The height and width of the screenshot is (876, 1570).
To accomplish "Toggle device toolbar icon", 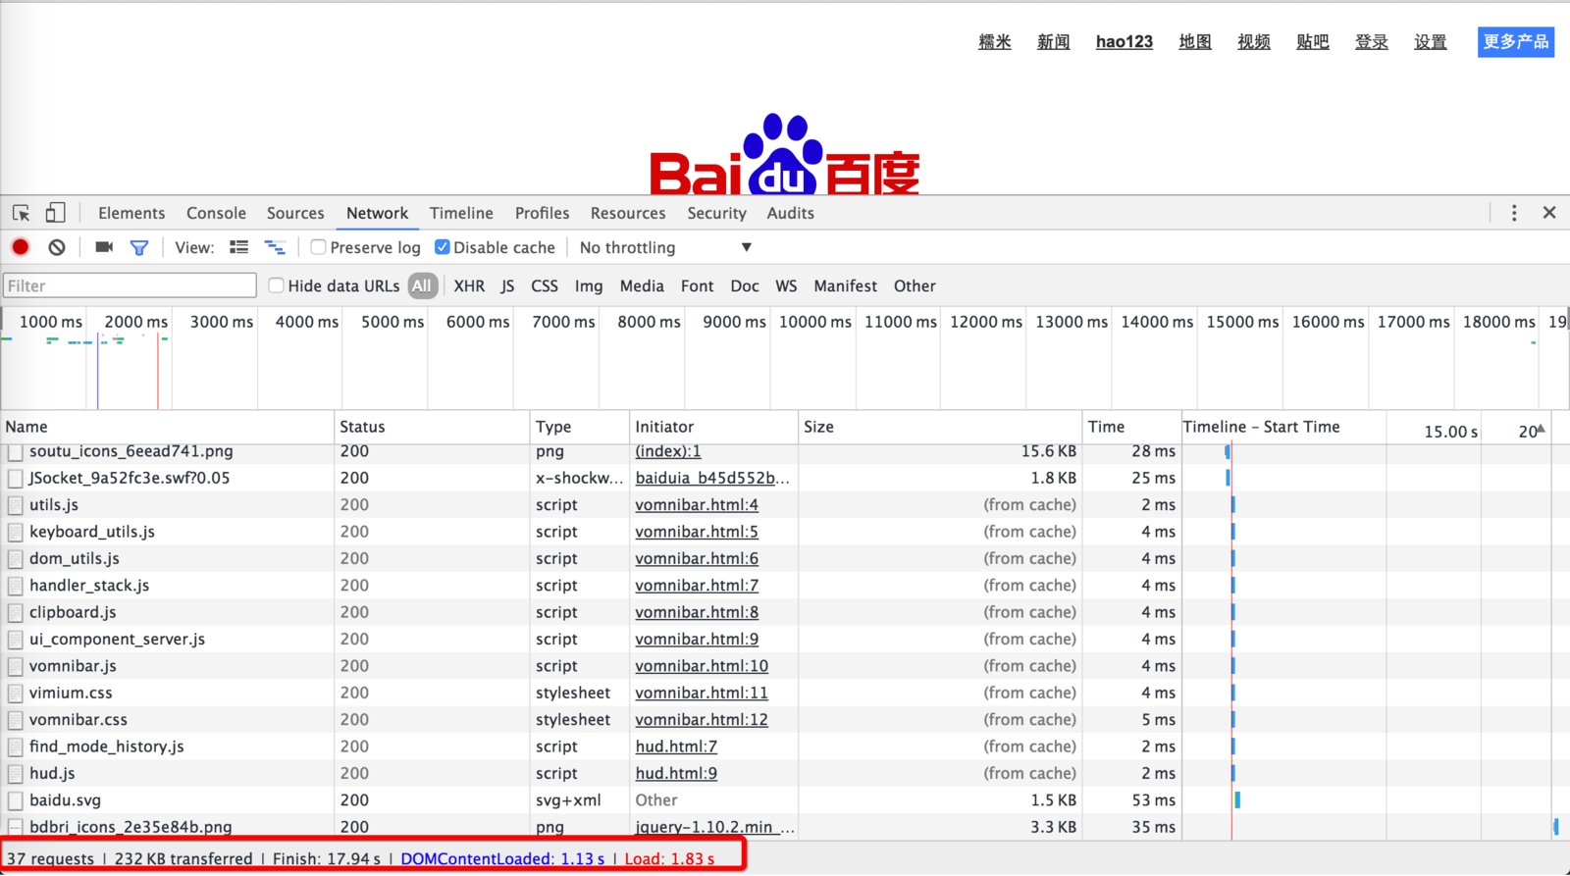I will (x=56, y=213).
